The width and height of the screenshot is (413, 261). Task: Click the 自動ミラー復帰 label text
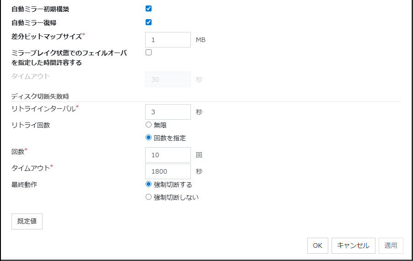pyautogui.click(x=34, y=22)
